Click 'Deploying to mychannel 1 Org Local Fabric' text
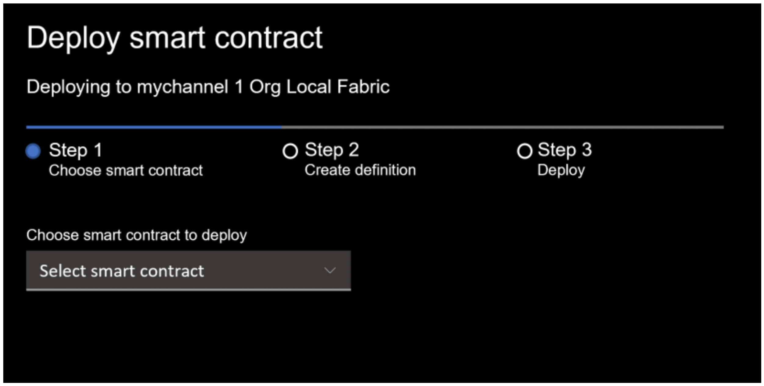This screenshot has width=764, height=386. pos(208,87)
